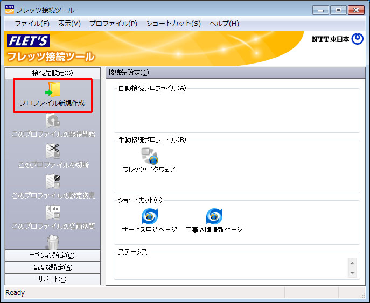This screenshot has height=303, width=370.
Task: Click the 自動接続プロファイル(A) group label
Action: click(152, 88)
